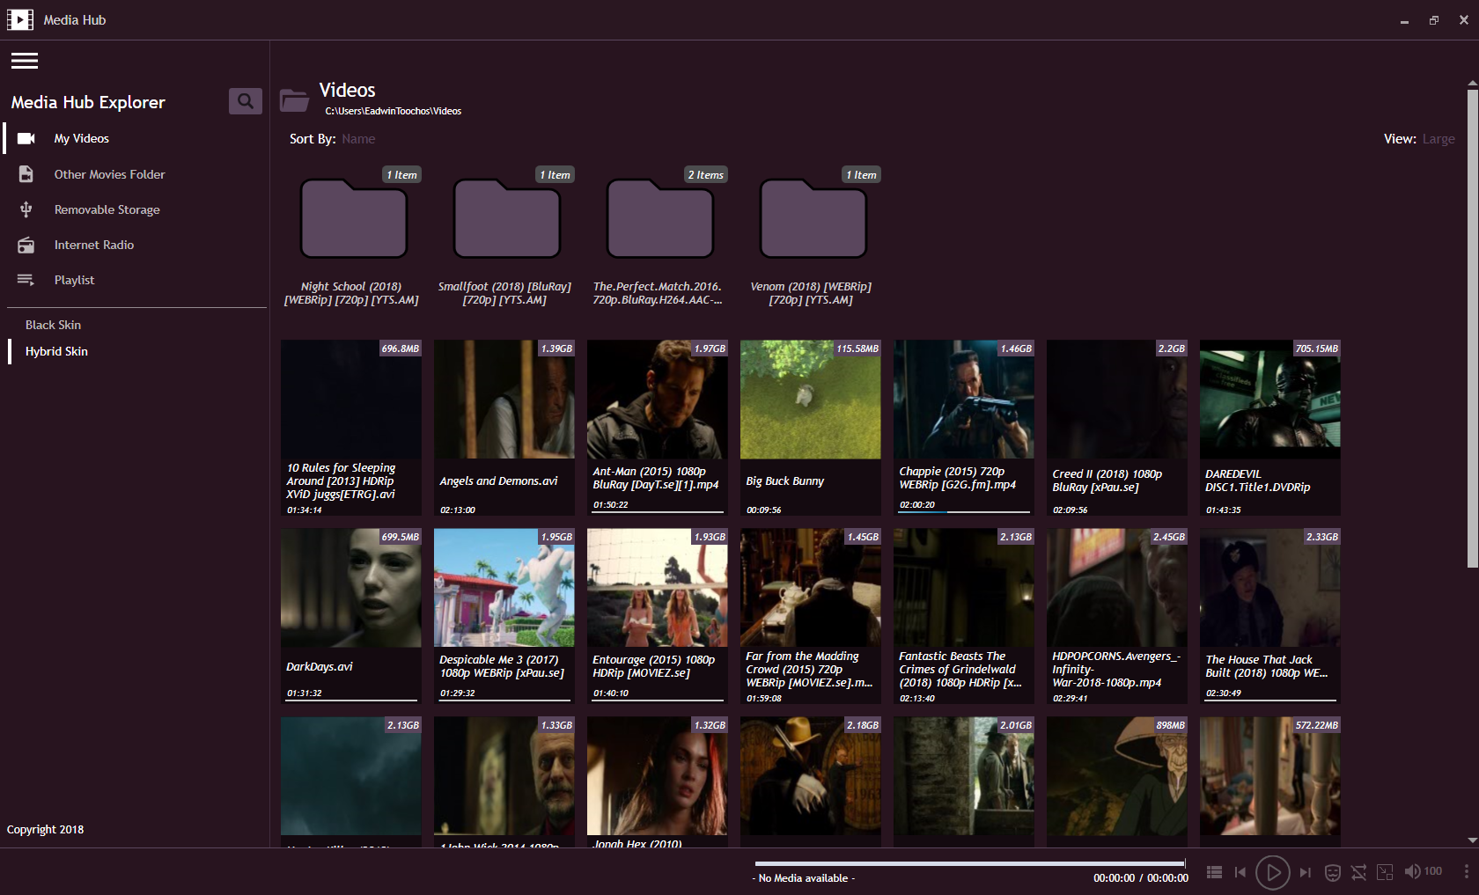
Task: Open Removable Storage section
Action: pyautogui.click(x=107, y=209)
